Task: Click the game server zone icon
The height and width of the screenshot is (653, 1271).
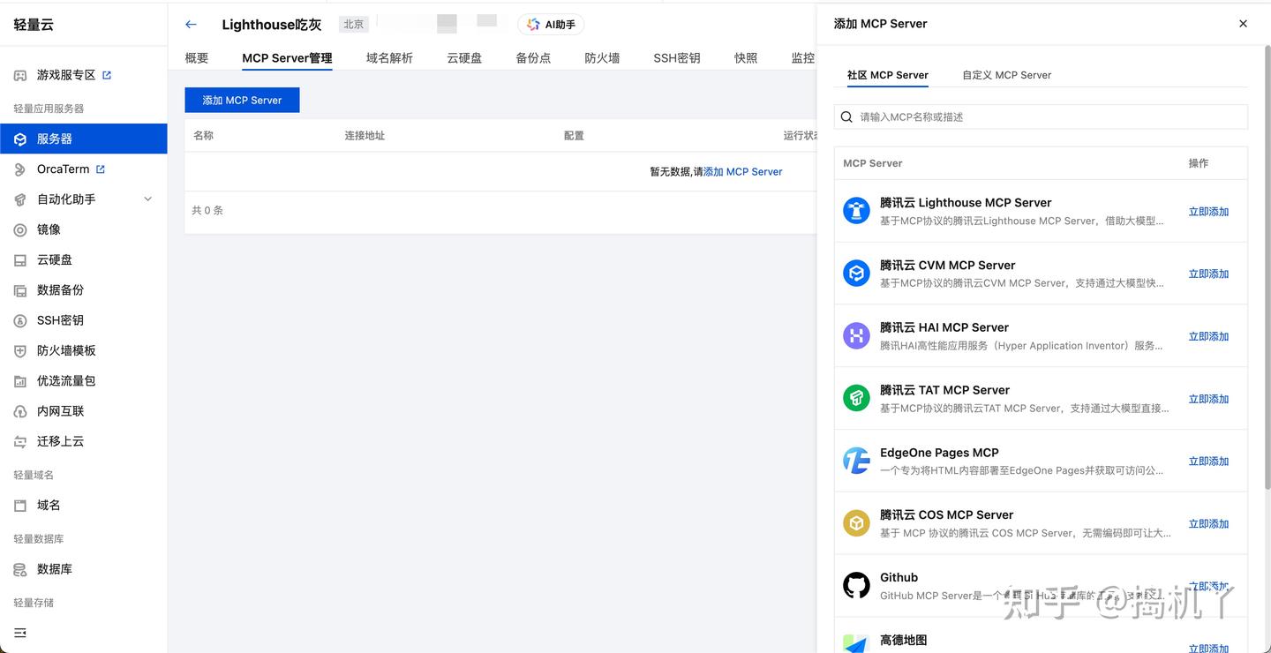Action: pos(19,76)
